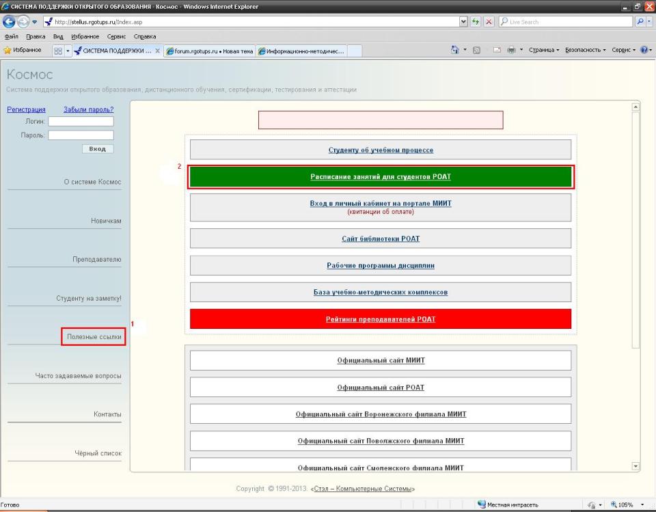Open the Сервис menu in menu bar
The height and width of the screenshot is (512, 656).
coord(115,36)
